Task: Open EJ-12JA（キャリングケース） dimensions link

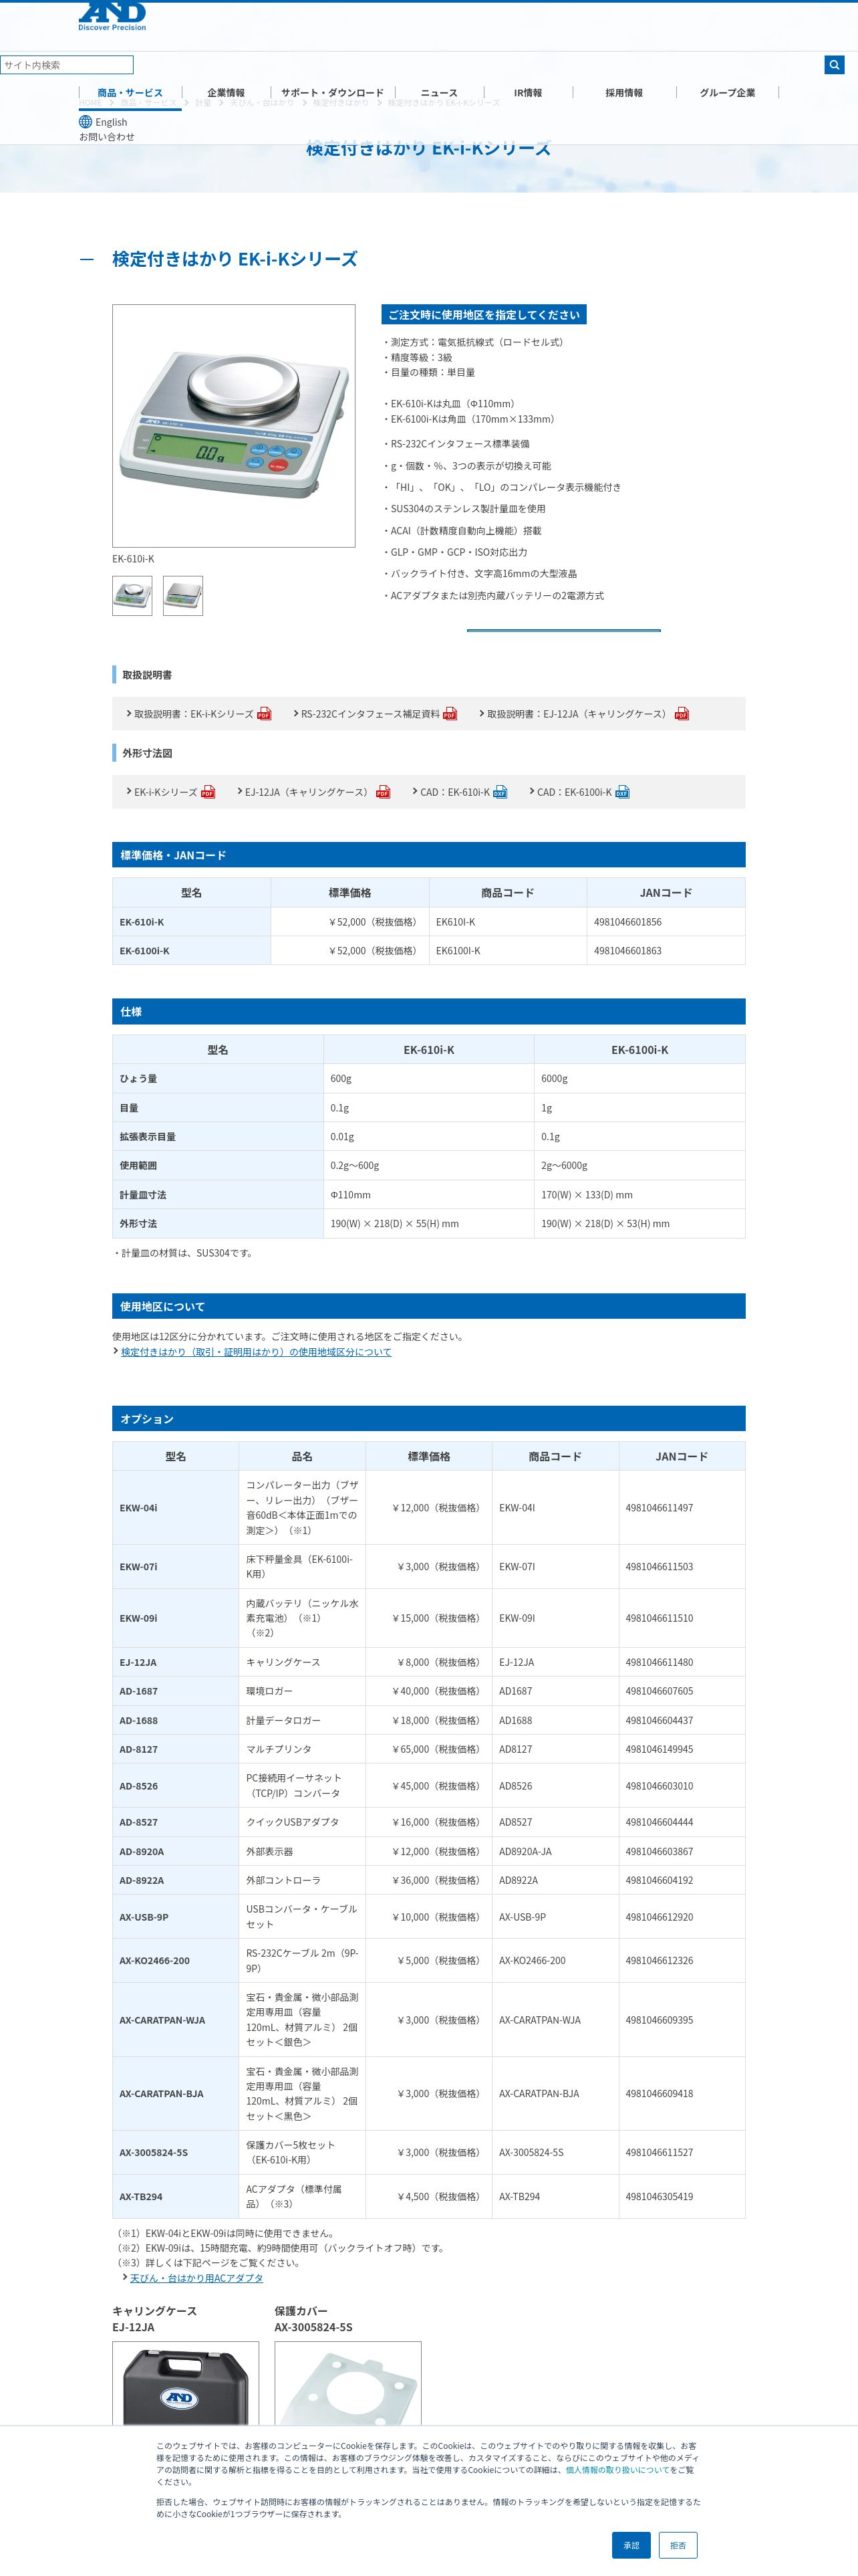Action: [309, 792]
